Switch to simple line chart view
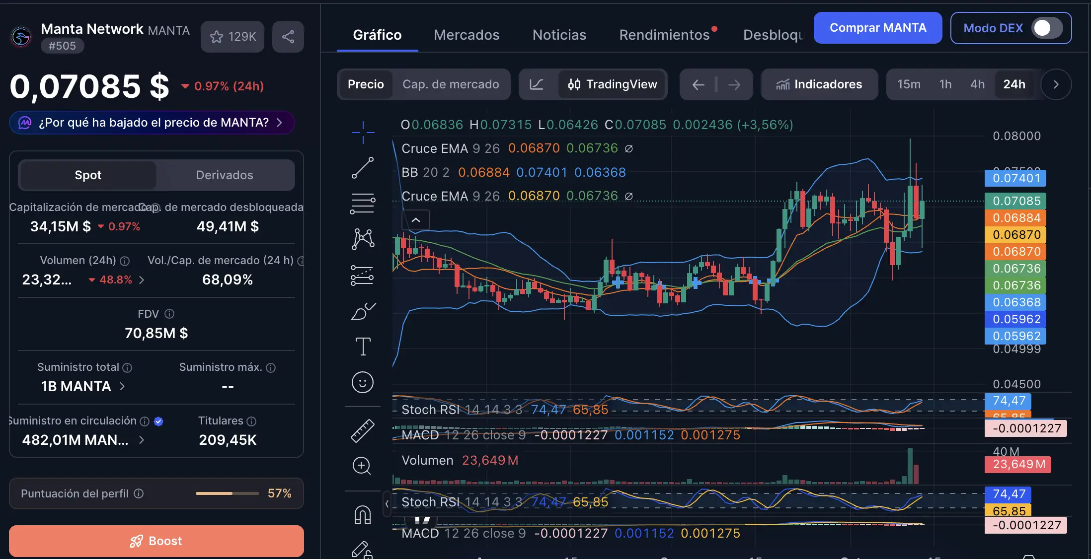The width and height of the screenshot is (1091, 559). [x=537, y=84]
